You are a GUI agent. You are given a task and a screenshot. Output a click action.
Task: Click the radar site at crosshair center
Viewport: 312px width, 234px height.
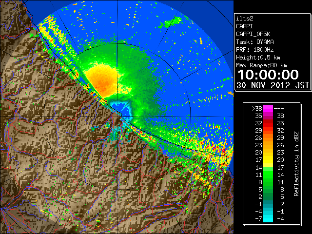tap(117, 117)
